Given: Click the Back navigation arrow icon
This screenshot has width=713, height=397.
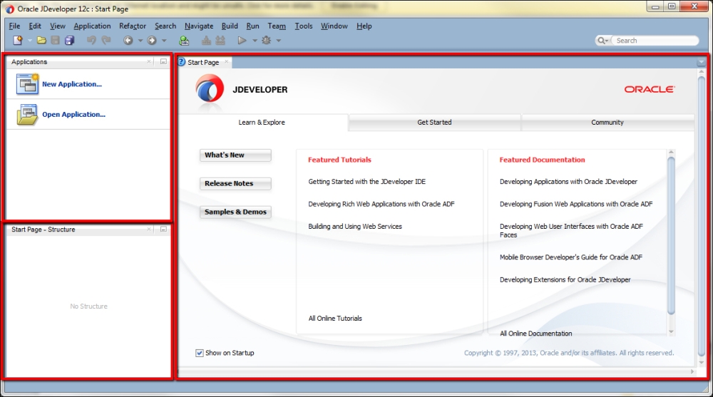Looking at the screenshot, I should point(128,41).
